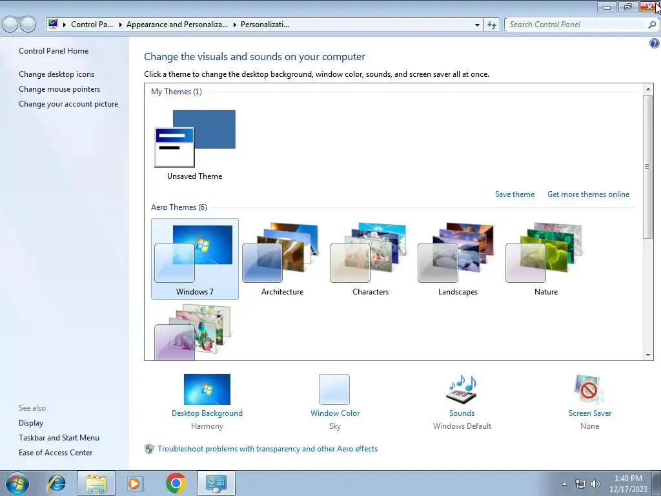Show hidden system tray icons

564,484
